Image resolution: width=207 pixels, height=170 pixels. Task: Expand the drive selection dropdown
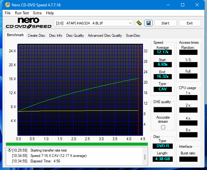[130, 23]
